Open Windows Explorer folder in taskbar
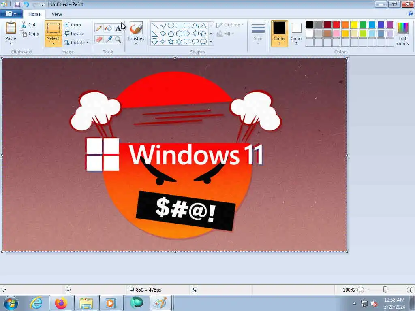This screenshot has height=311, width=415. click(86, 303)
